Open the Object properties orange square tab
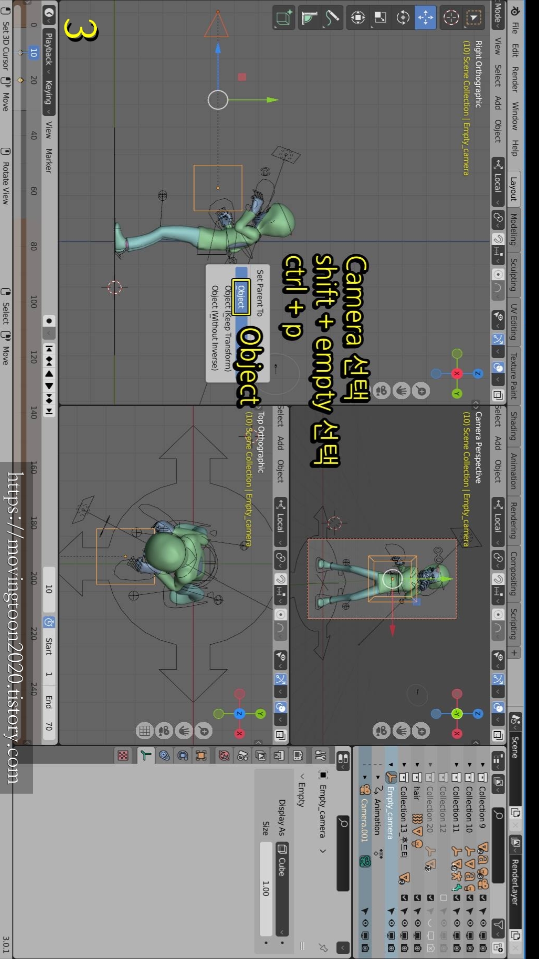Image resolution: width=539 pixels, height=959 pixels. 201,756
